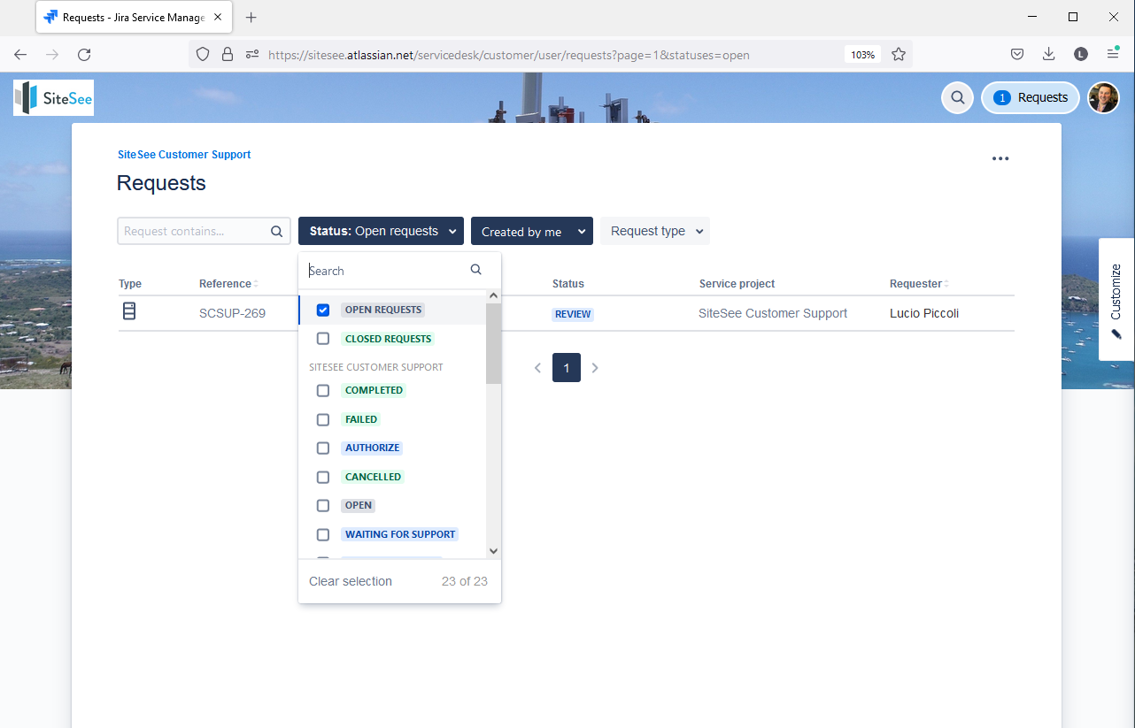The height and width of the screenshot is (728, 1135).
Task: Show browser downloads
Action: click(x=1049, y=55)
